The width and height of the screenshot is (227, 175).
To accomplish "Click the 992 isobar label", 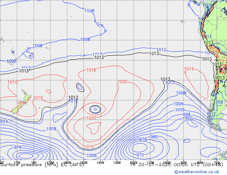I will tap(188, 117).
